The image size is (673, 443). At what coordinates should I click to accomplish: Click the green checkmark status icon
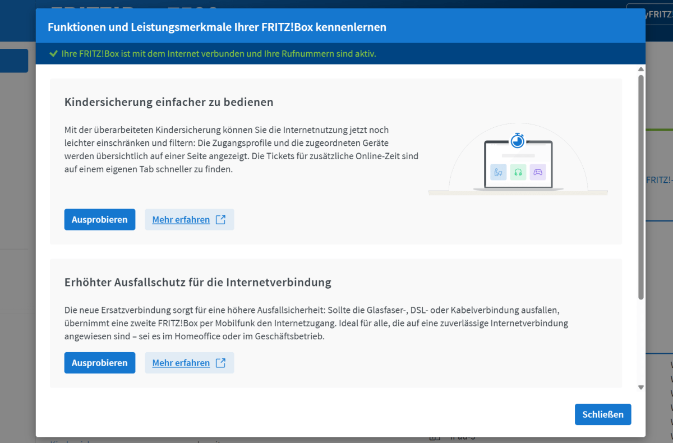coord(53,54)
